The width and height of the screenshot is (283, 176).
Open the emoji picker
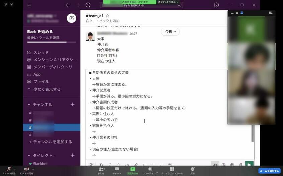pyautogui.click(x=232, y=164)
